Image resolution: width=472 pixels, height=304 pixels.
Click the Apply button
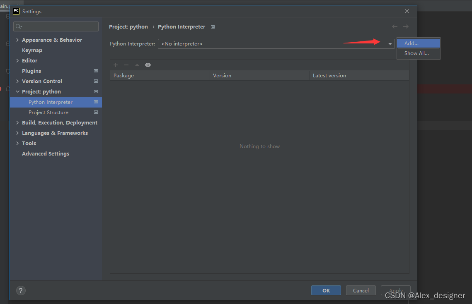click(395, 290)
